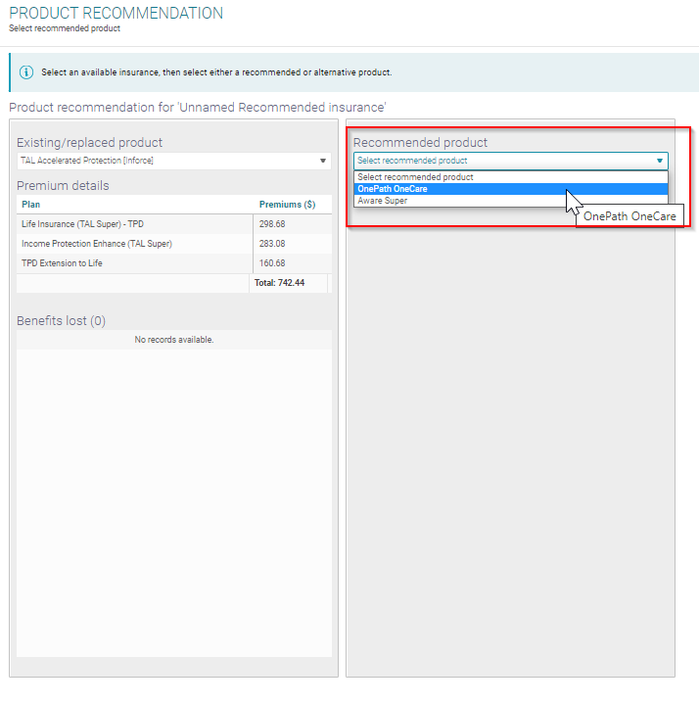Open the Existing/replaced product dropdown
The height and width of the screenshot is (705, 699).
(x=174, y=161)
